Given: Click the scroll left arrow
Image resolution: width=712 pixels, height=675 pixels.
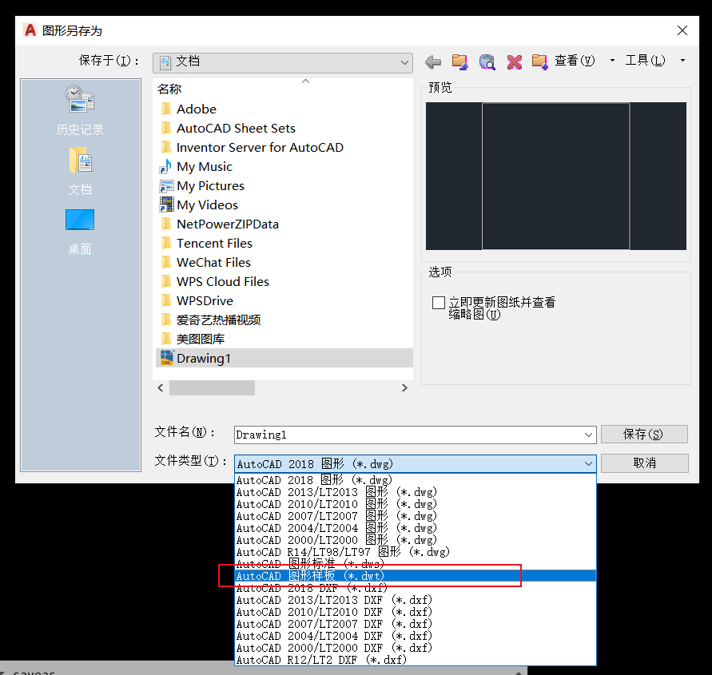Looking at the screenshot, I should click(x=161, y=388).
